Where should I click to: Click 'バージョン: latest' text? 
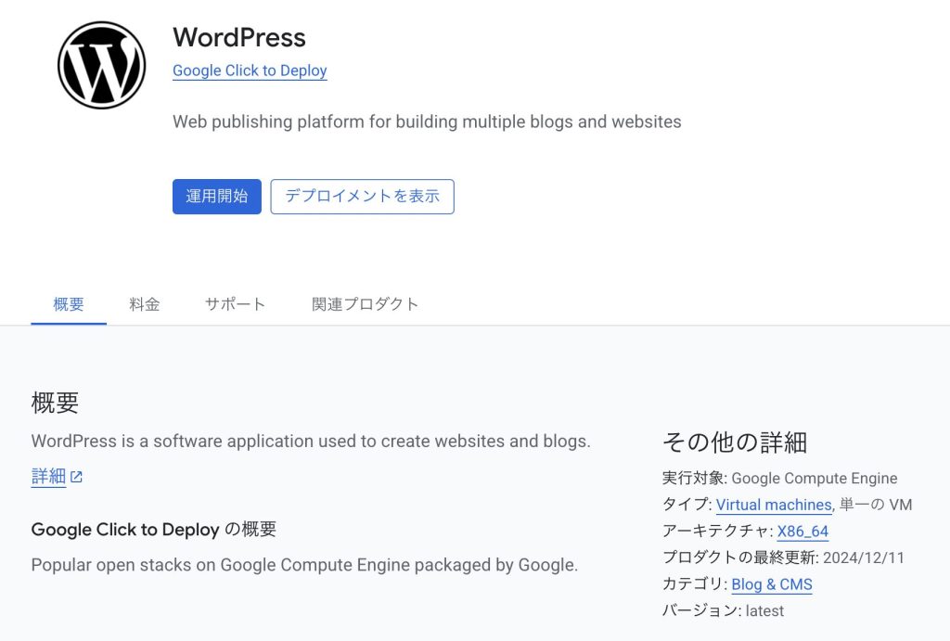coord(724,610)
